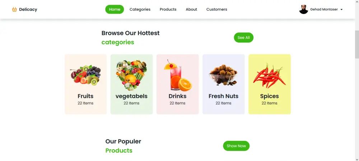Viewport: 359px width, 161px height.
Task: Click the Delicacy basket logo icon
Action: [x=14, y=9]
